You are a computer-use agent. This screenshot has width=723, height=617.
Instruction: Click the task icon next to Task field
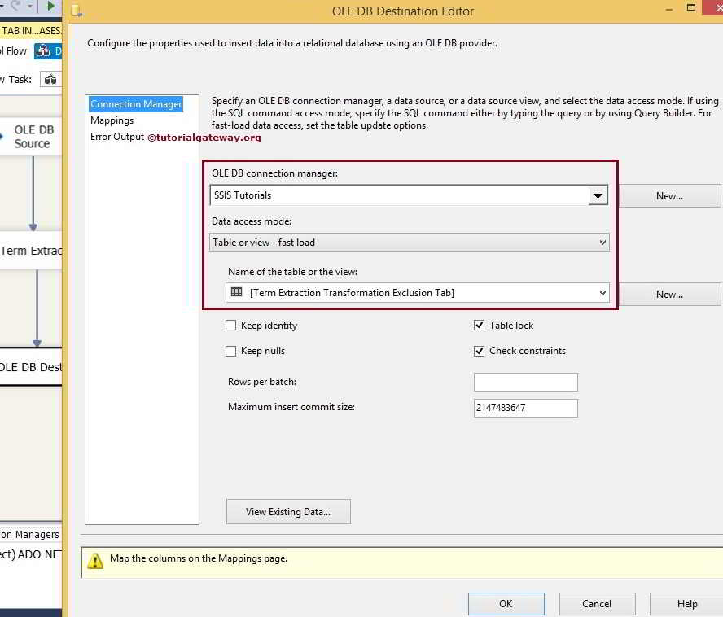point(50,79)
